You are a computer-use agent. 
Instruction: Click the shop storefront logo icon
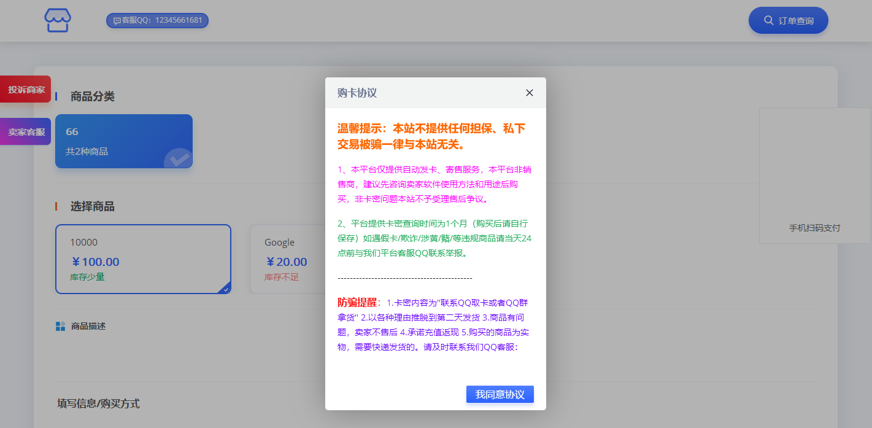(58, 20)
